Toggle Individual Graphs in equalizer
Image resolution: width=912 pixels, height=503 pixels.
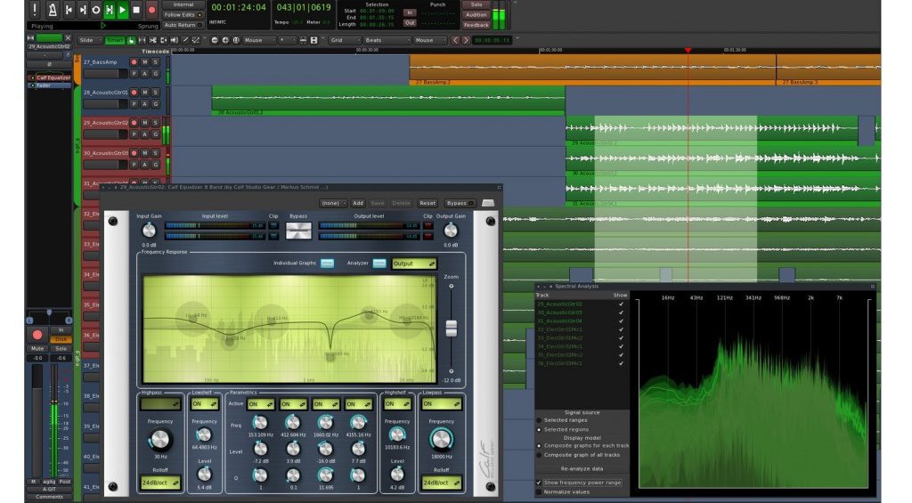point(328,264)
